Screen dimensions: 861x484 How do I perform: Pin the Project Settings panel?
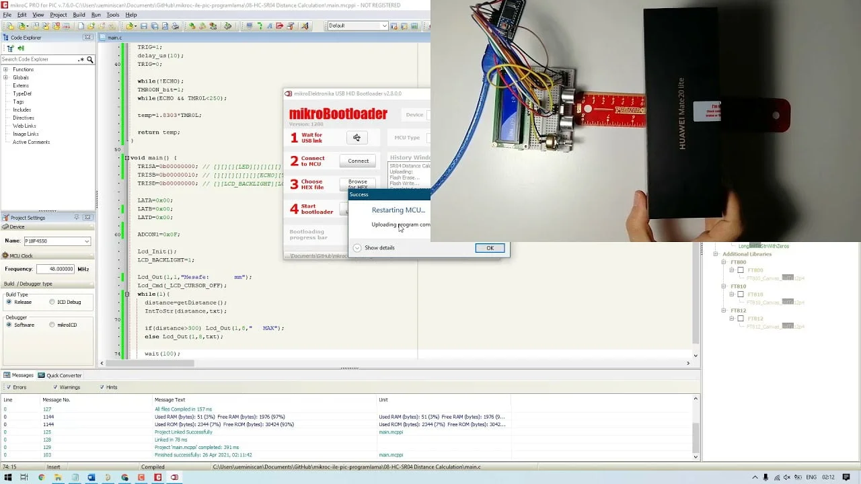pos(77,217)
